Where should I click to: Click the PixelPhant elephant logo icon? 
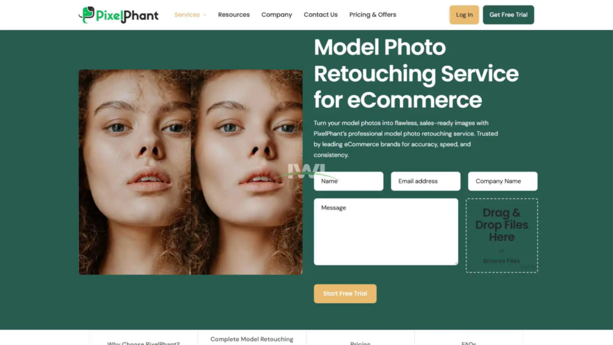point(86,15)
